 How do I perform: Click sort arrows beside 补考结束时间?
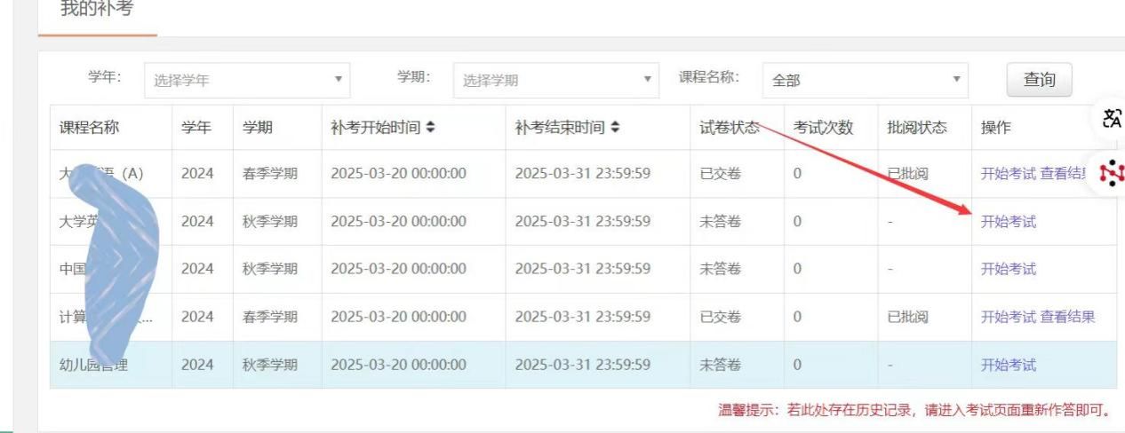pyautogui.click(x=615, y=128)
